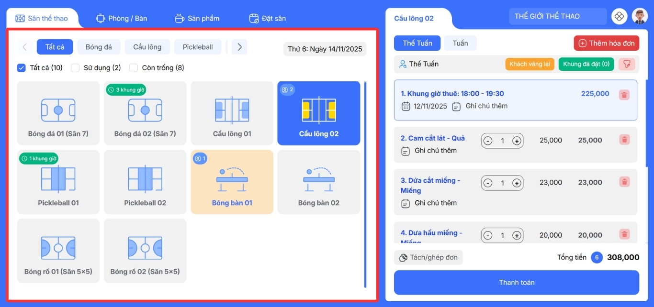Delete the 18:00 - 19:30 rental slot
This screenshot has width=654, height=307.
click(624, 95)
